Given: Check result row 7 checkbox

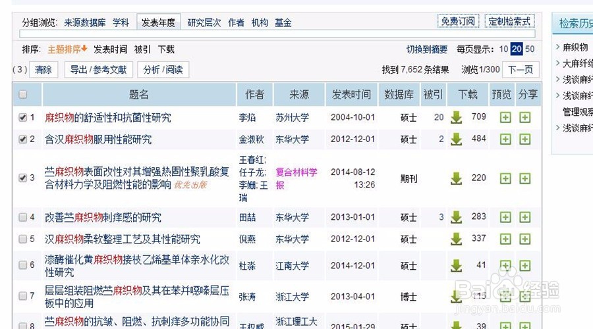Looking at the screenshot, I should (x=22, y=295).
